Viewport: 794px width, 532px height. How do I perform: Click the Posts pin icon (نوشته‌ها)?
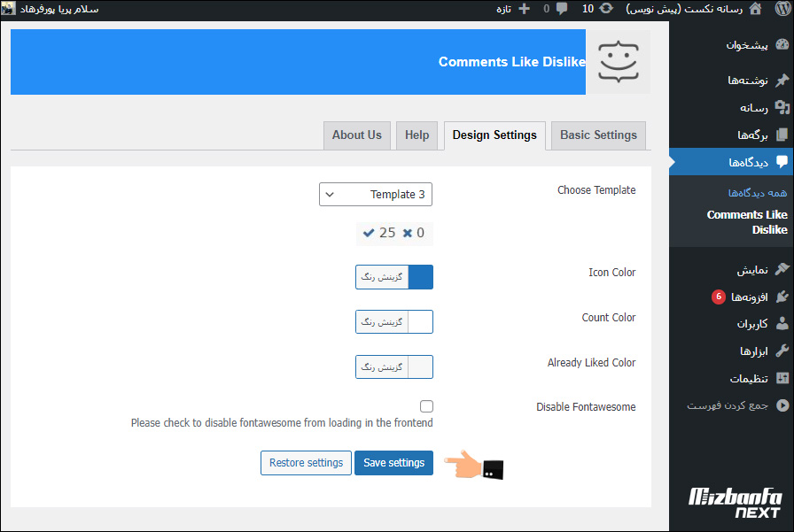pyautogui.click(x=782, y=80)
